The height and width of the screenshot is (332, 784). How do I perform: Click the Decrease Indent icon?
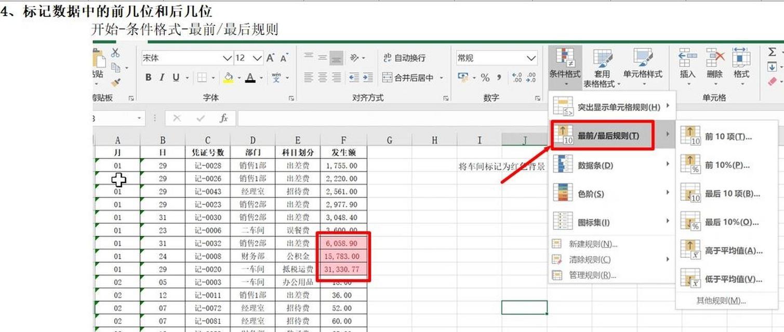(x=354, y=78)
